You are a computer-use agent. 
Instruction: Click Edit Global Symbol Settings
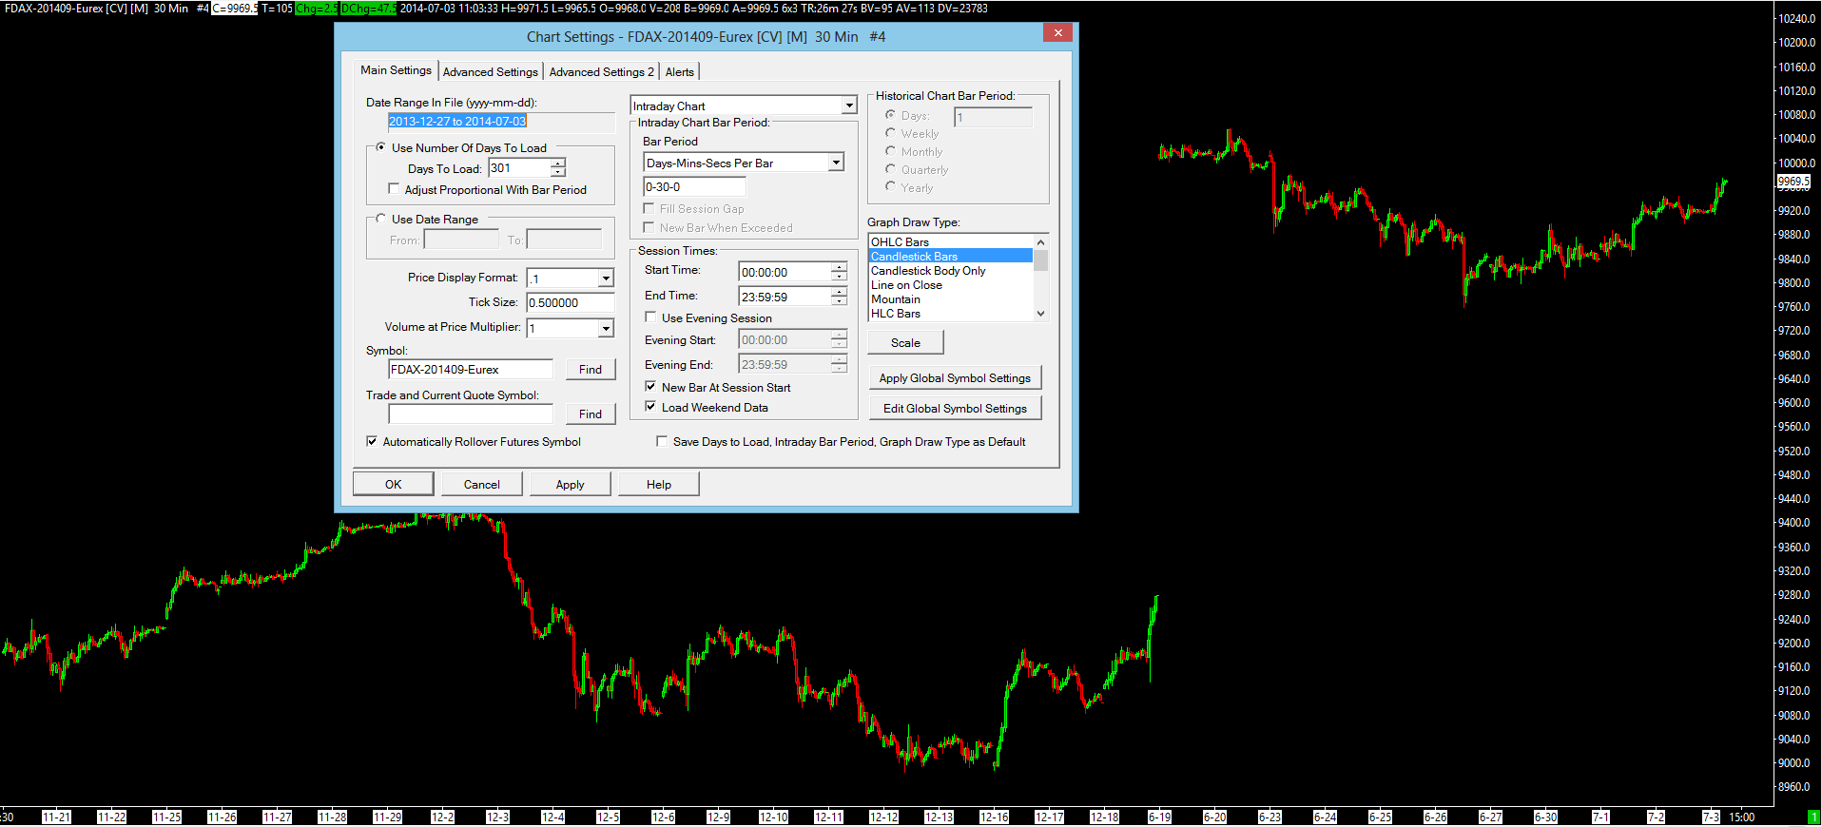pos(955,408)
